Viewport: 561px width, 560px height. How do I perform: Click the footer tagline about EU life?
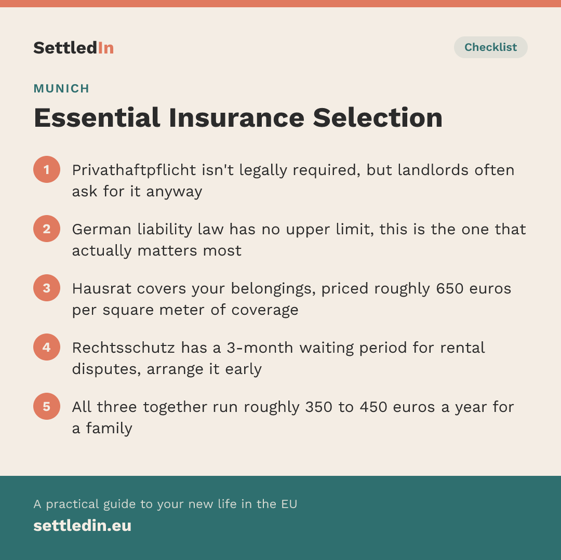pos(165,504)
